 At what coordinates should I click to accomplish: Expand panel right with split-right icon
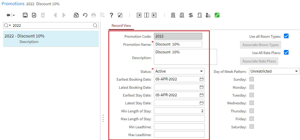click(x=154, y=15)
